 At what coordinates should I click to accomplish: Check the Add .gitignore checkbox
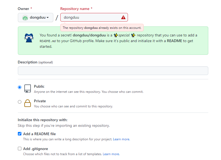tap(19, 148)
